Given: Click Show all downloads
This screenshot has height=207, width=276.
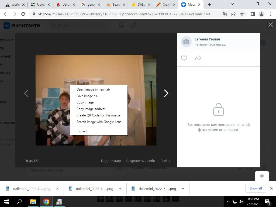Looking at the screenshot, I should coord(256,188).
